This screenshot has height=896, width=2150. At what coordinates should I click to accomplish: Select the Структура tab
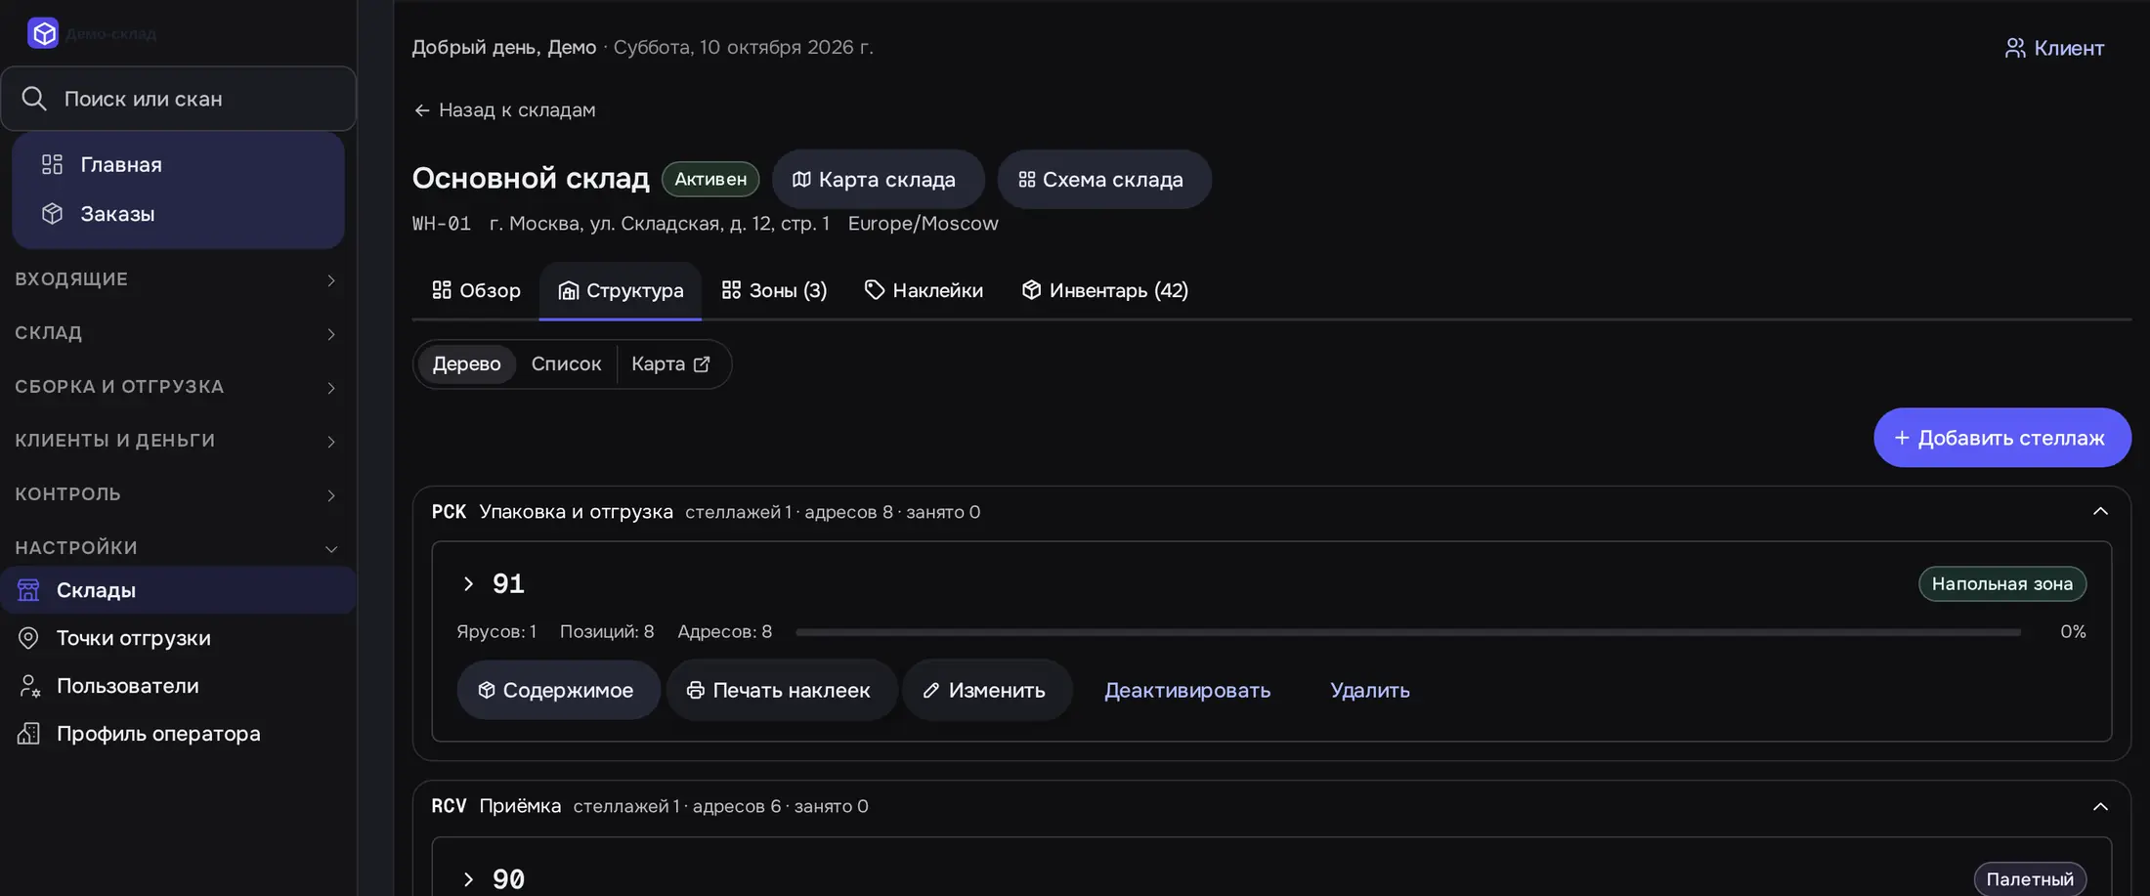[621, 290]
